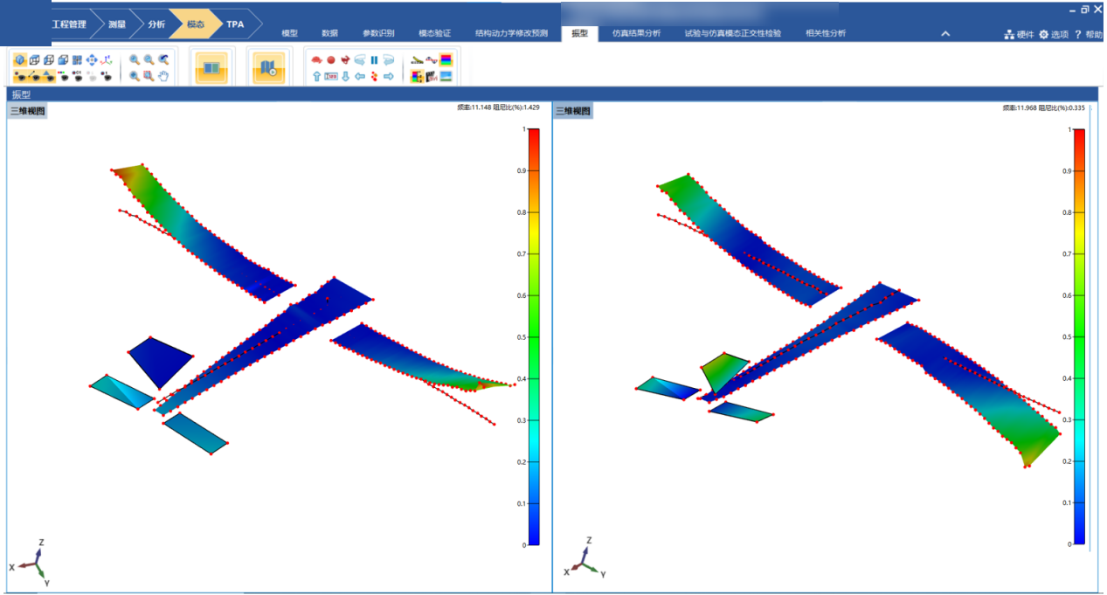This screenshot has height=595, width=1107.
Task: Open the 帮助 help menu
Action: point(1088,34)
